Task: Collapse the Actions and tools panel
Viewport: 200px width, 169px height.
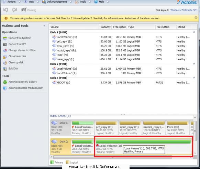Action: tap(45, 26)
